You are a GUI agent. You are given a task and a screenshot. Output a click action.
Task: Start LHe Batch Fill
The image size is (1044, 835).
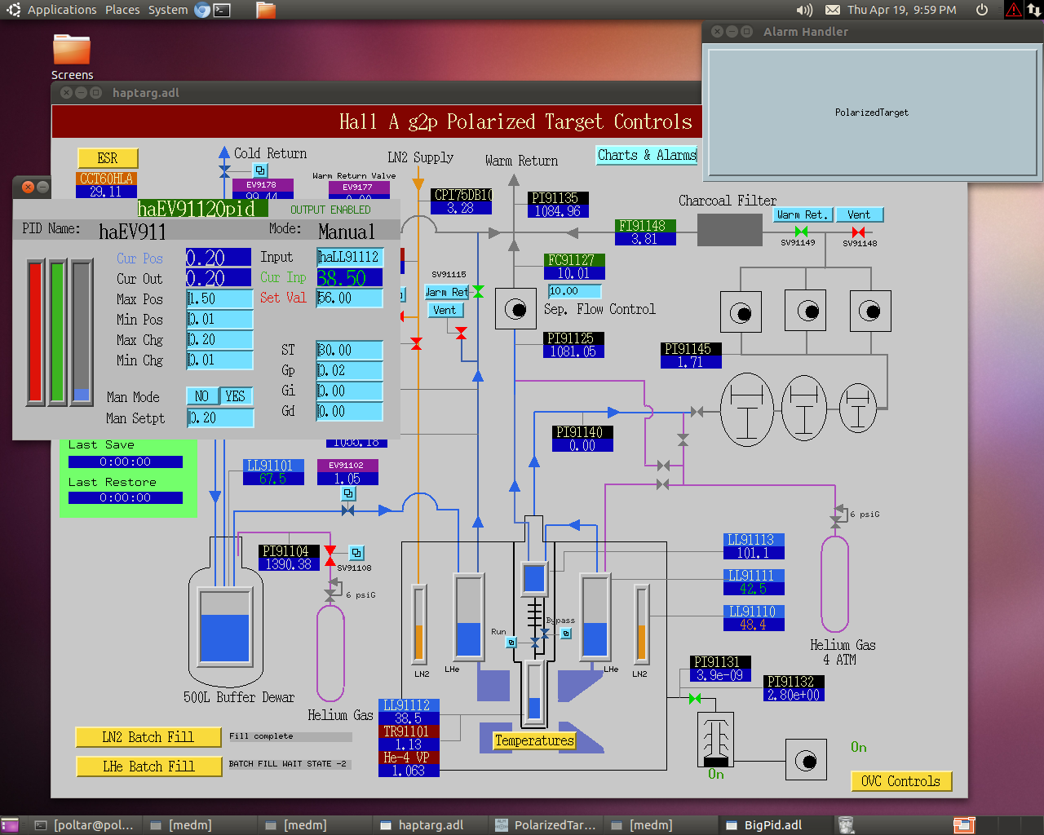pos(148,767)
